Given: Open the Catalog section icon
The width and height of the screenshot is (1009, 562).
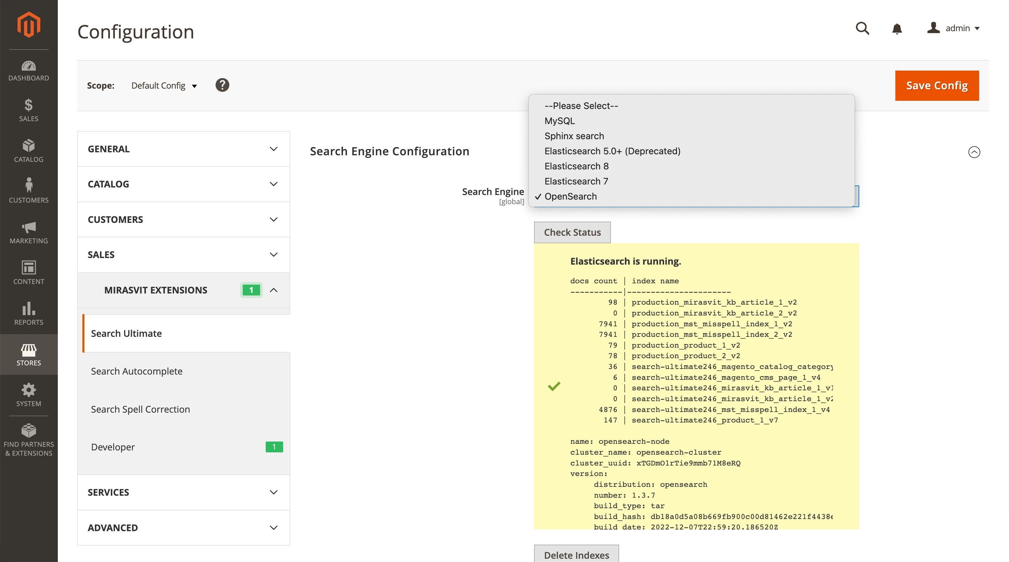Looking at the screenshot, I should coord(29,151).
